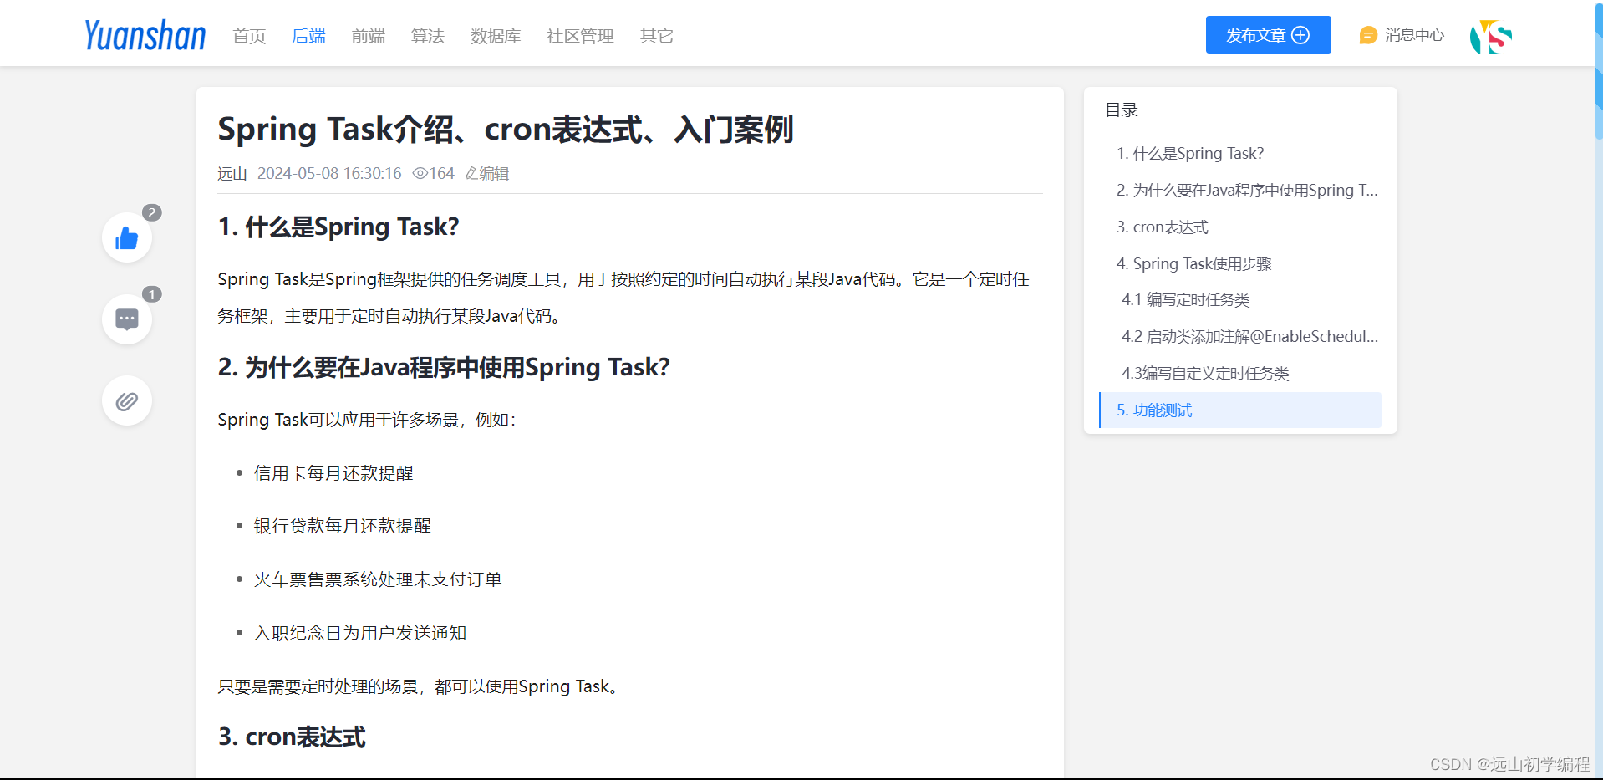Open 消息中心 link
The height and width of the screenshot is (780, 1603).
(1414, 35)
